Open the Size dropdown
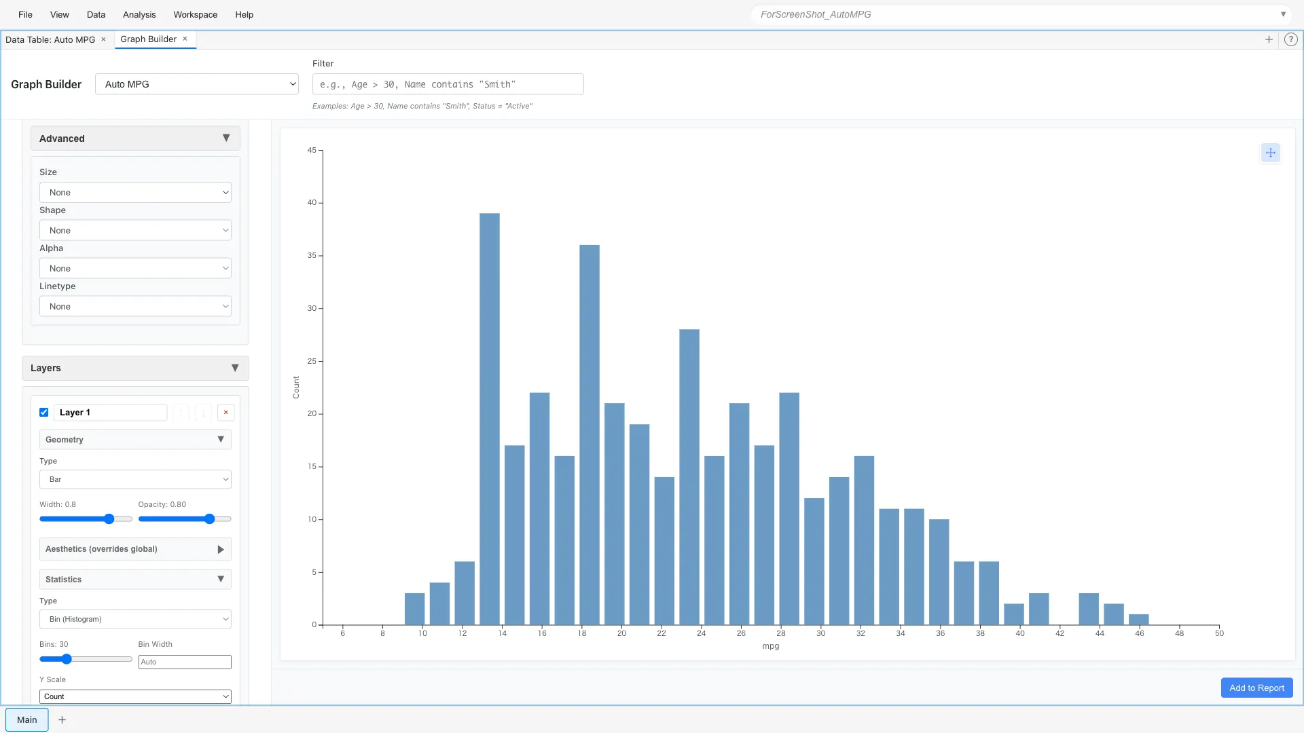Viewport: 1304px width, 733px height. [135, 192]
